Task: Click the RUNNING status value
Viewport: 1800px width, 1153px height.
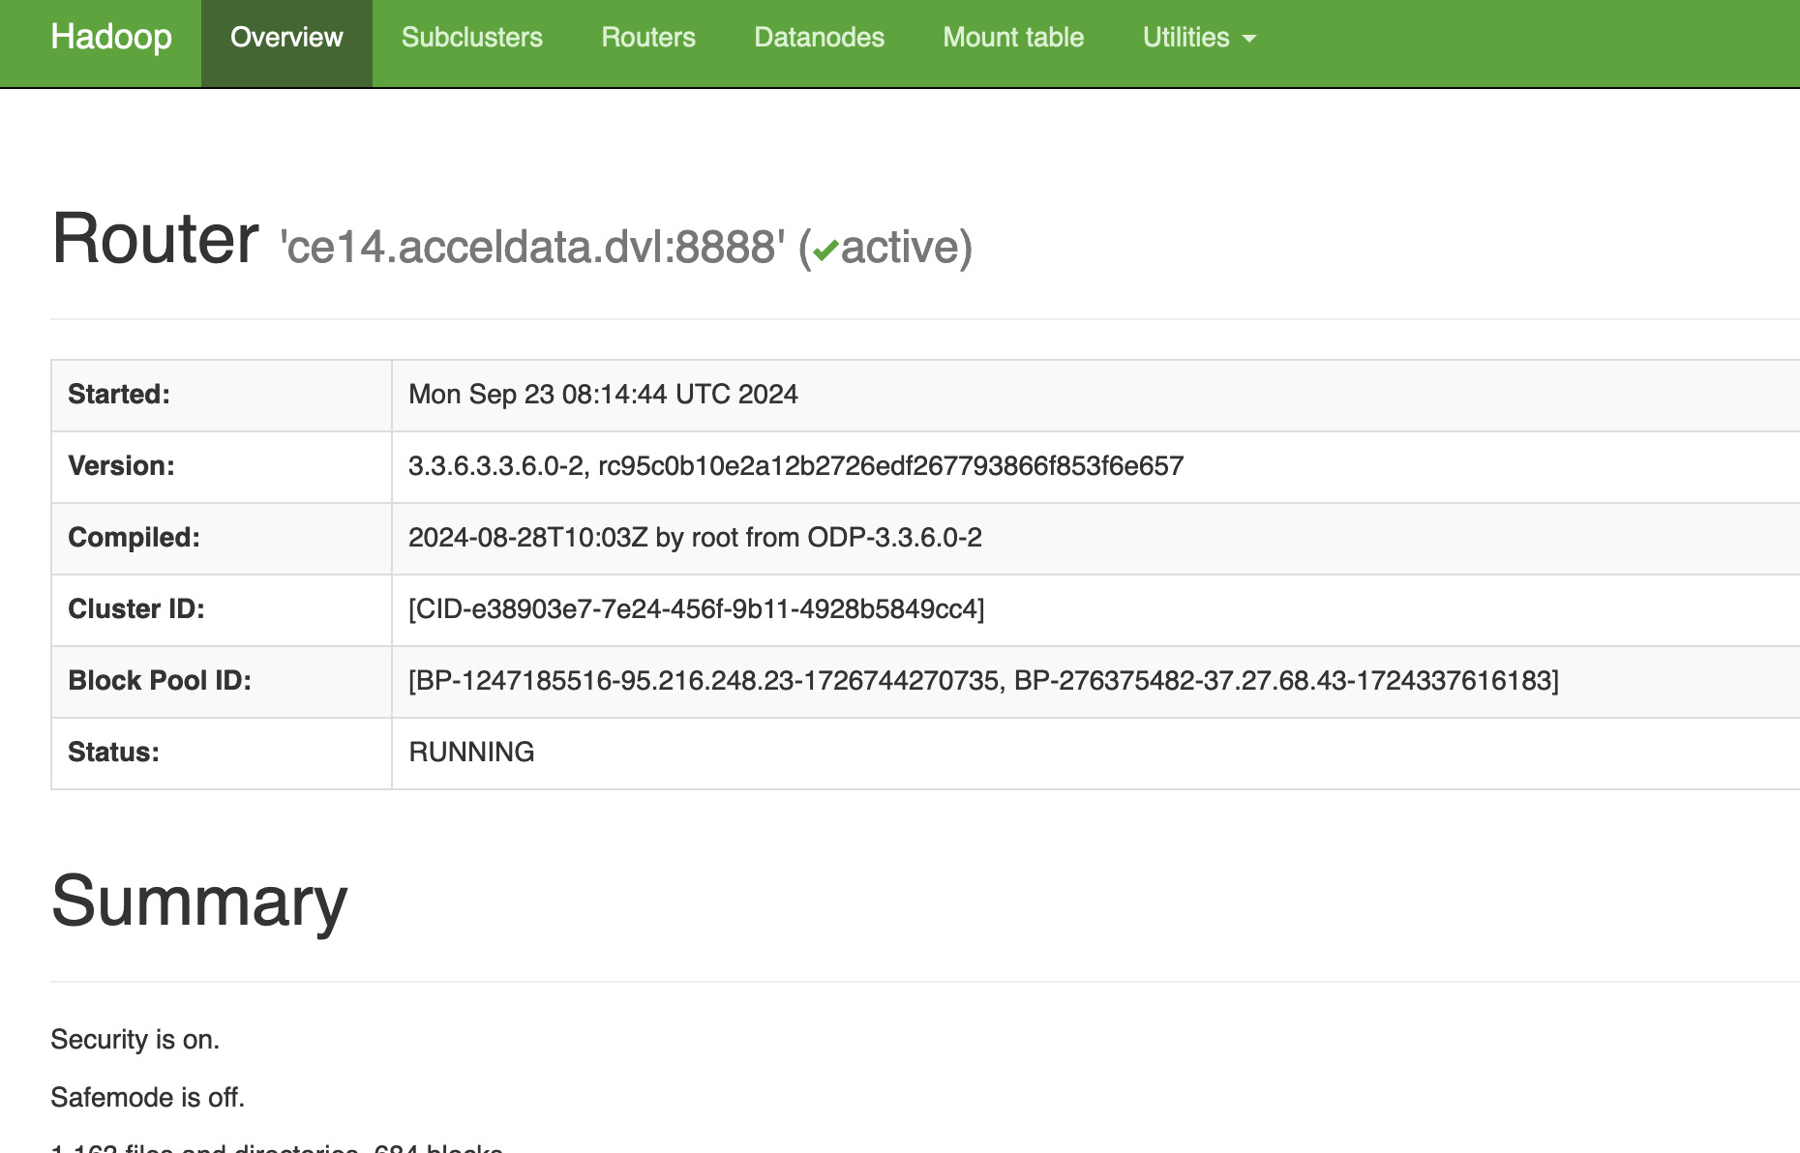Action: (471, 753)
